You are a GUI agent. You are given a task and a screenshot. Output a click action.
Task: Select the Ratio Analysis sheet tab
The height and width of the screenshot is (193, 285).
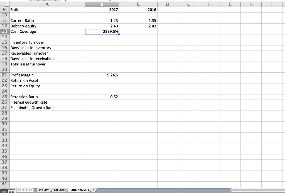pos(79,190)
